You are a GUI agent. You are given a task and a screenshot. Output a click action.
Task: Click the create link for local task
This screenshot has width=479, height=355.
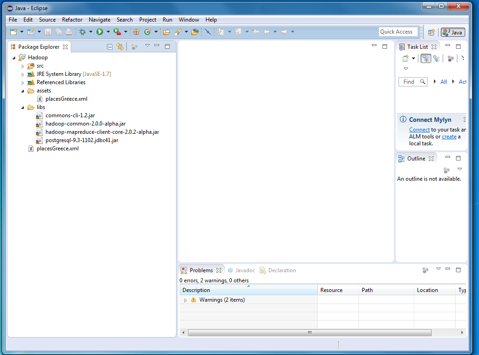449,137
